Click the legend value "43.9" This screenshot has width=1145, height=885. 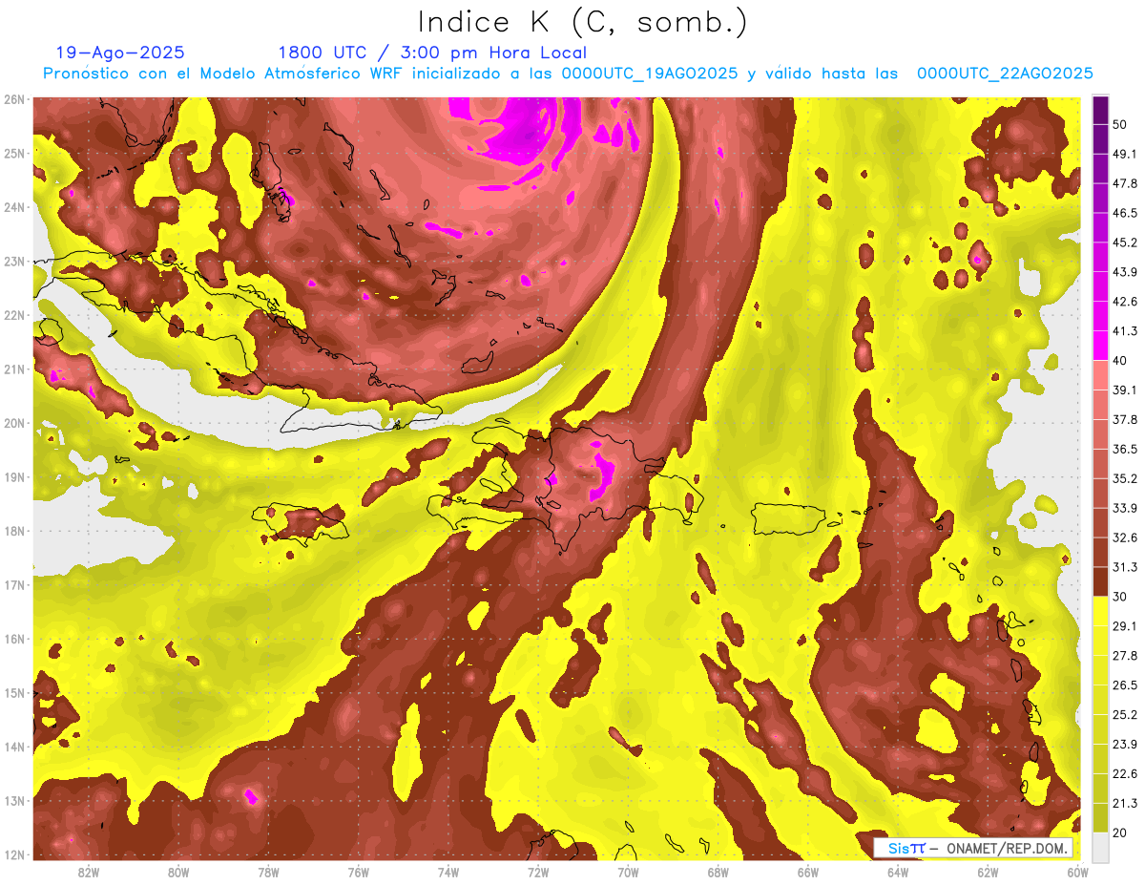[1124, 272]
